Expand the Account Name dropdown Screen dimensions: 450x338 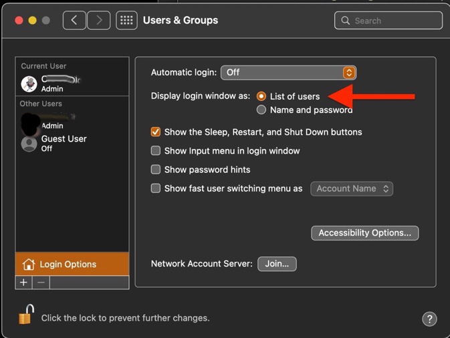(x=352, y=188)
